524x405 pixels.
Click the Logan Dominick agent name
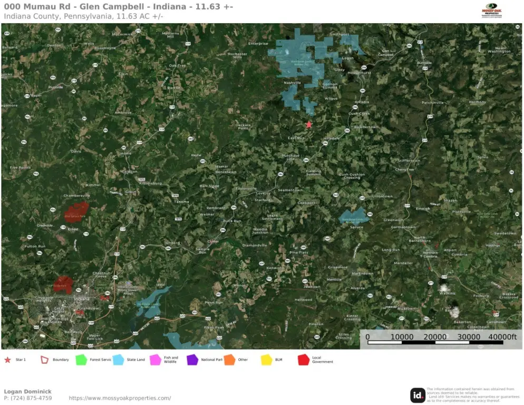pos(27,391)
